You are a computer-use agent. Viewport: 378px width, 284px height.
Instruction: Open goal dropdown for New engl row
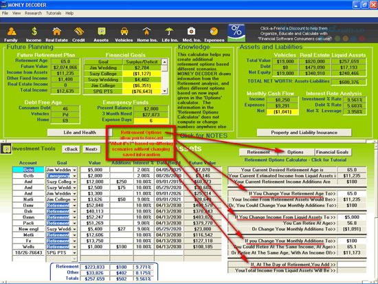pyautogui.click(x=74, y=229)
